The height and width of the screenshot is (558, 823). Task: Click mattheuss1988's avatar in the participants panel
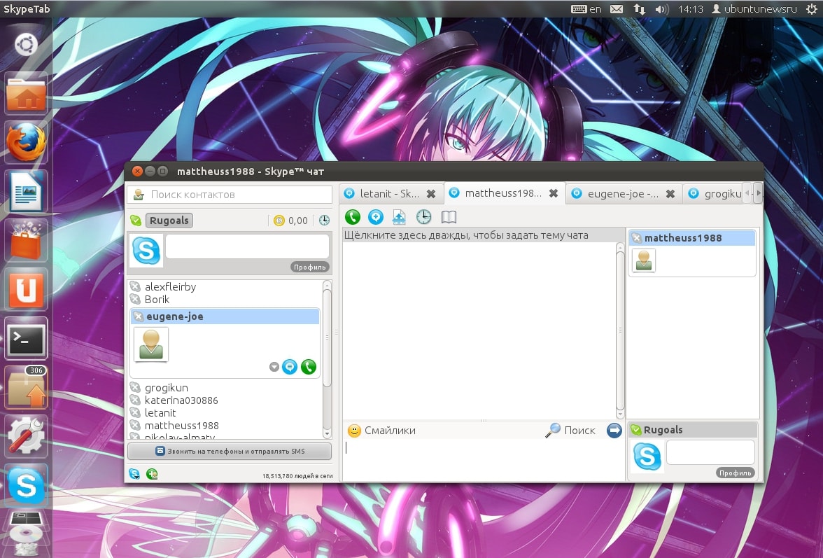(644, 260)
